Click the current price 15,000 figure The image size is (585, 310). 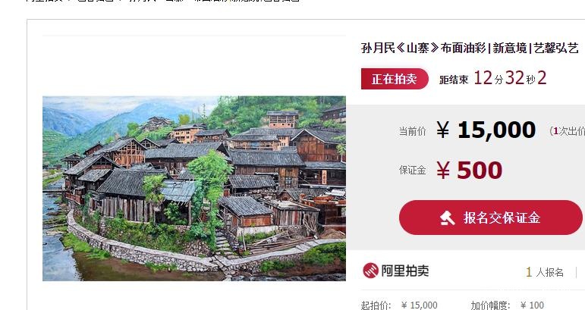(x=496, y=130)
